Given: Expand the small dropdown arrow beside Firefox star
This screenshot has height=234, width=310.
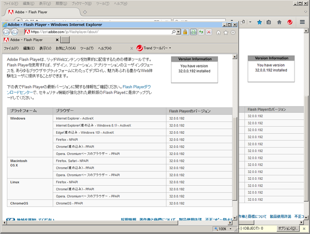Looking at the screenshot, I should pyautogui.click(x=250, y=22).
